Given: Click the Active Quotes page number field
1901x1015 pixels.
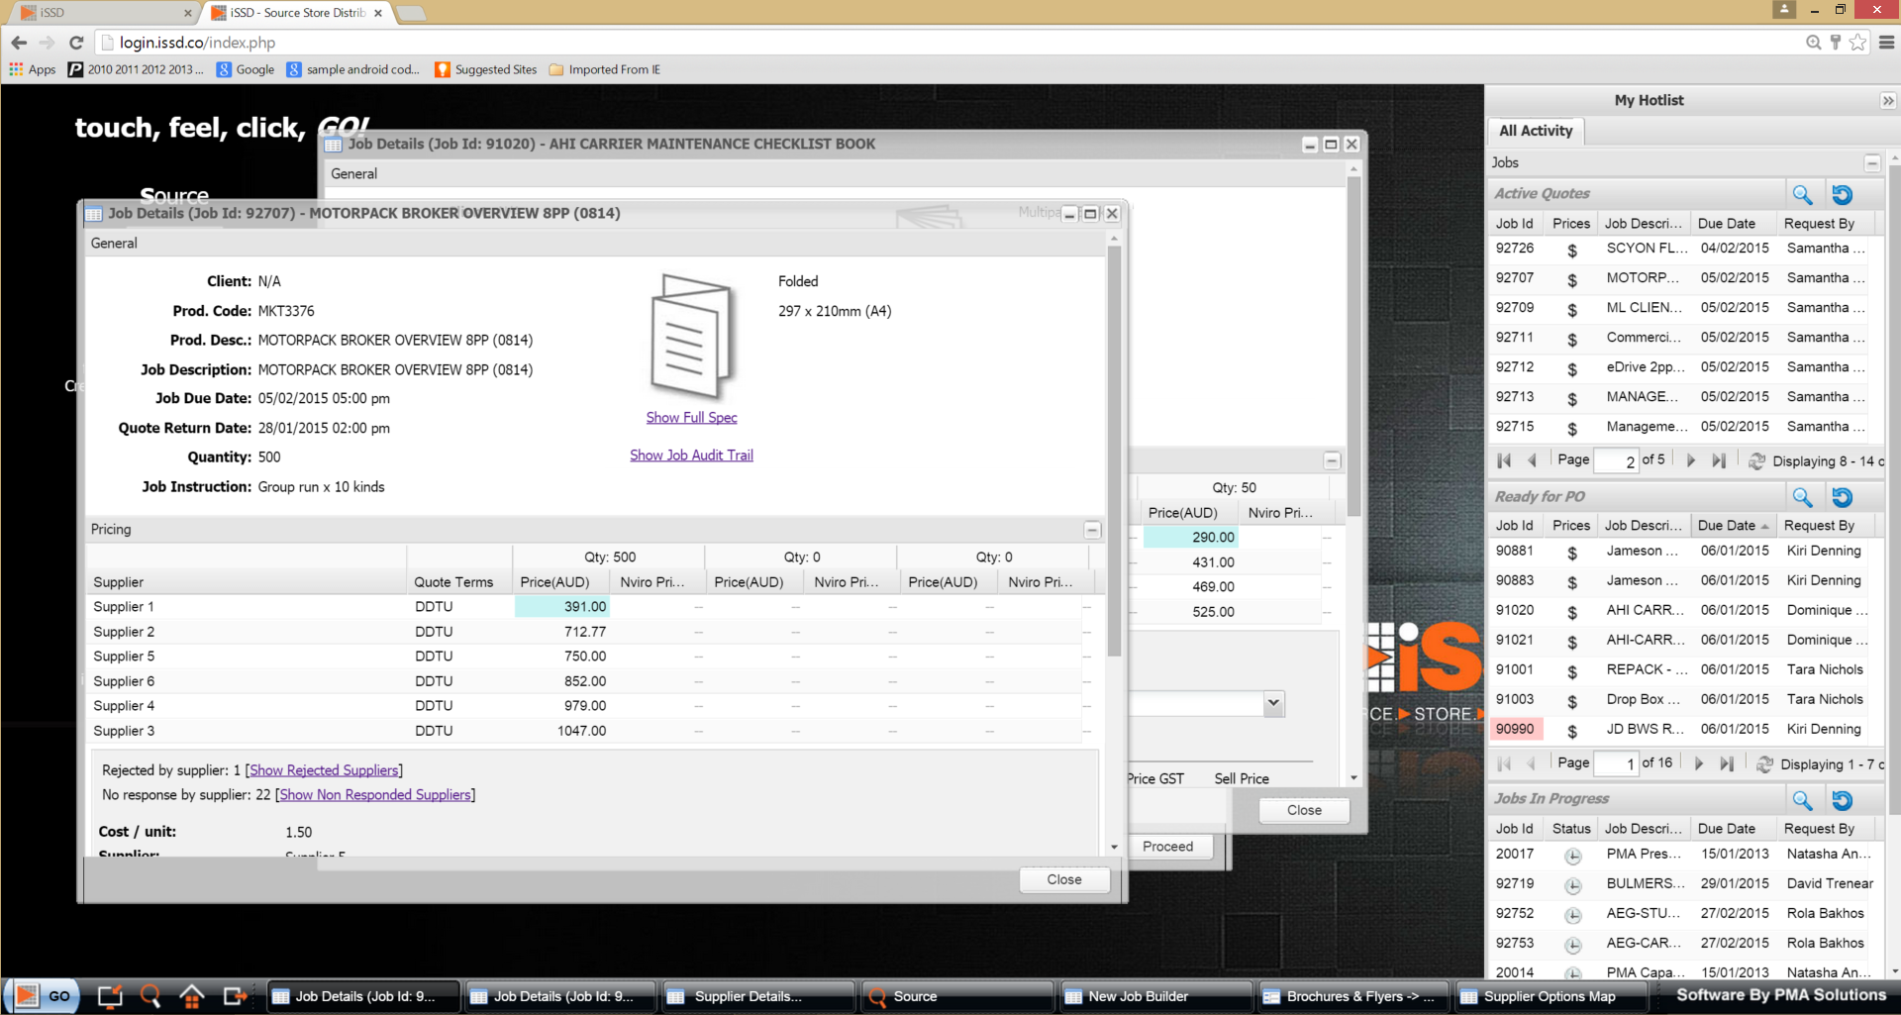Looking at the screenshot, I should pos(1616,460).
